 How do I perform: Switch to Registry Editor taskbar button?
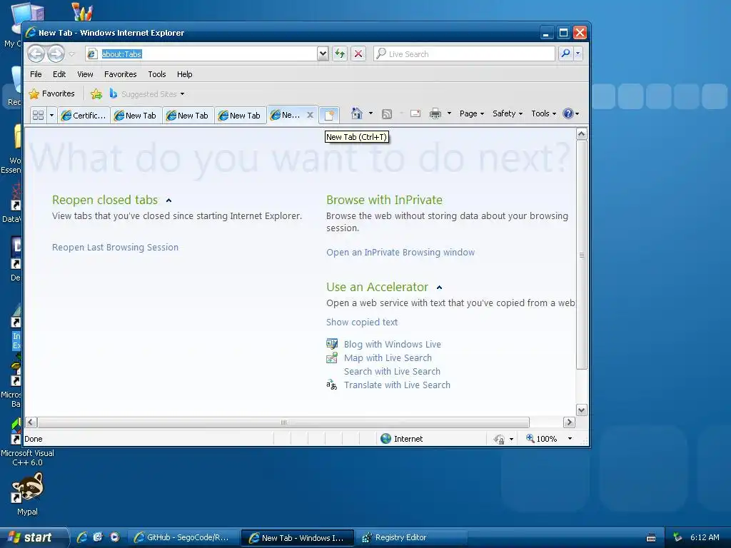(413, 538)
